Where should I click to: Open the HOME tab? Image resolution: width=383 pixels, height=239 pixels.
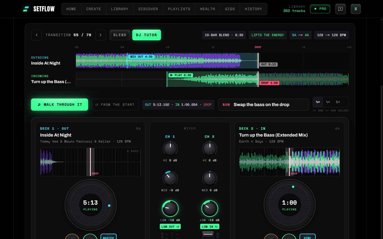click(x=71, y=9)
